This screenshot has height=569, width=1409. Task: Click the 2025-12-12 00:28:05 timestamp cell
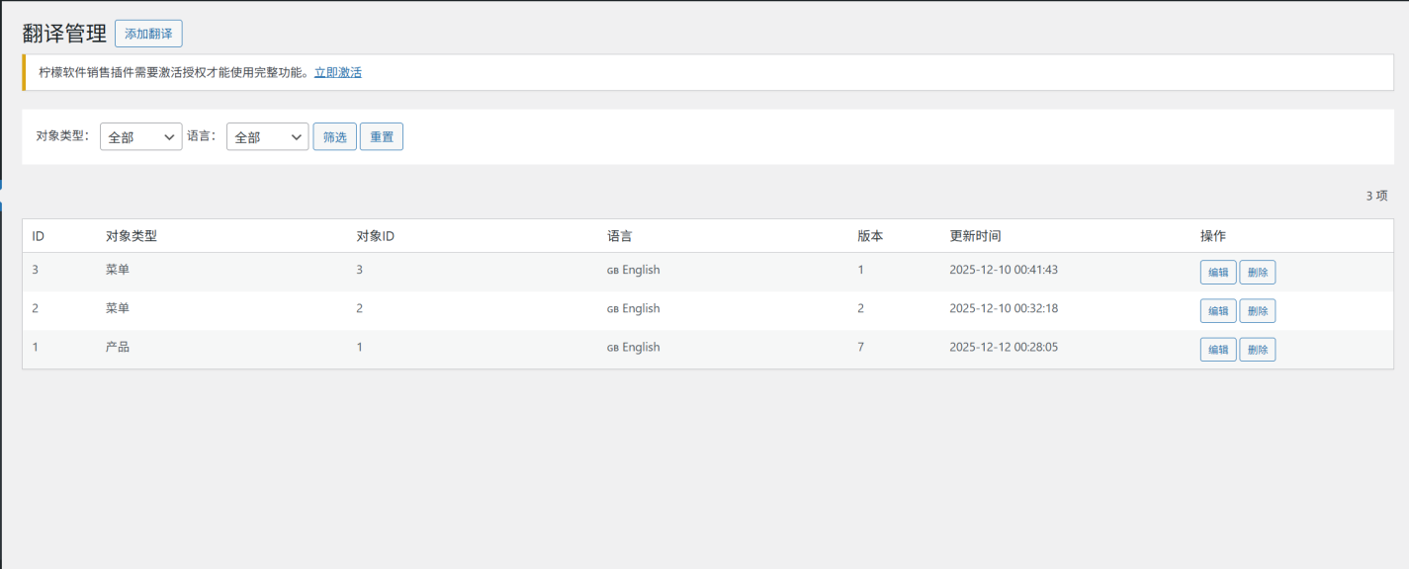pos(1004,348)
